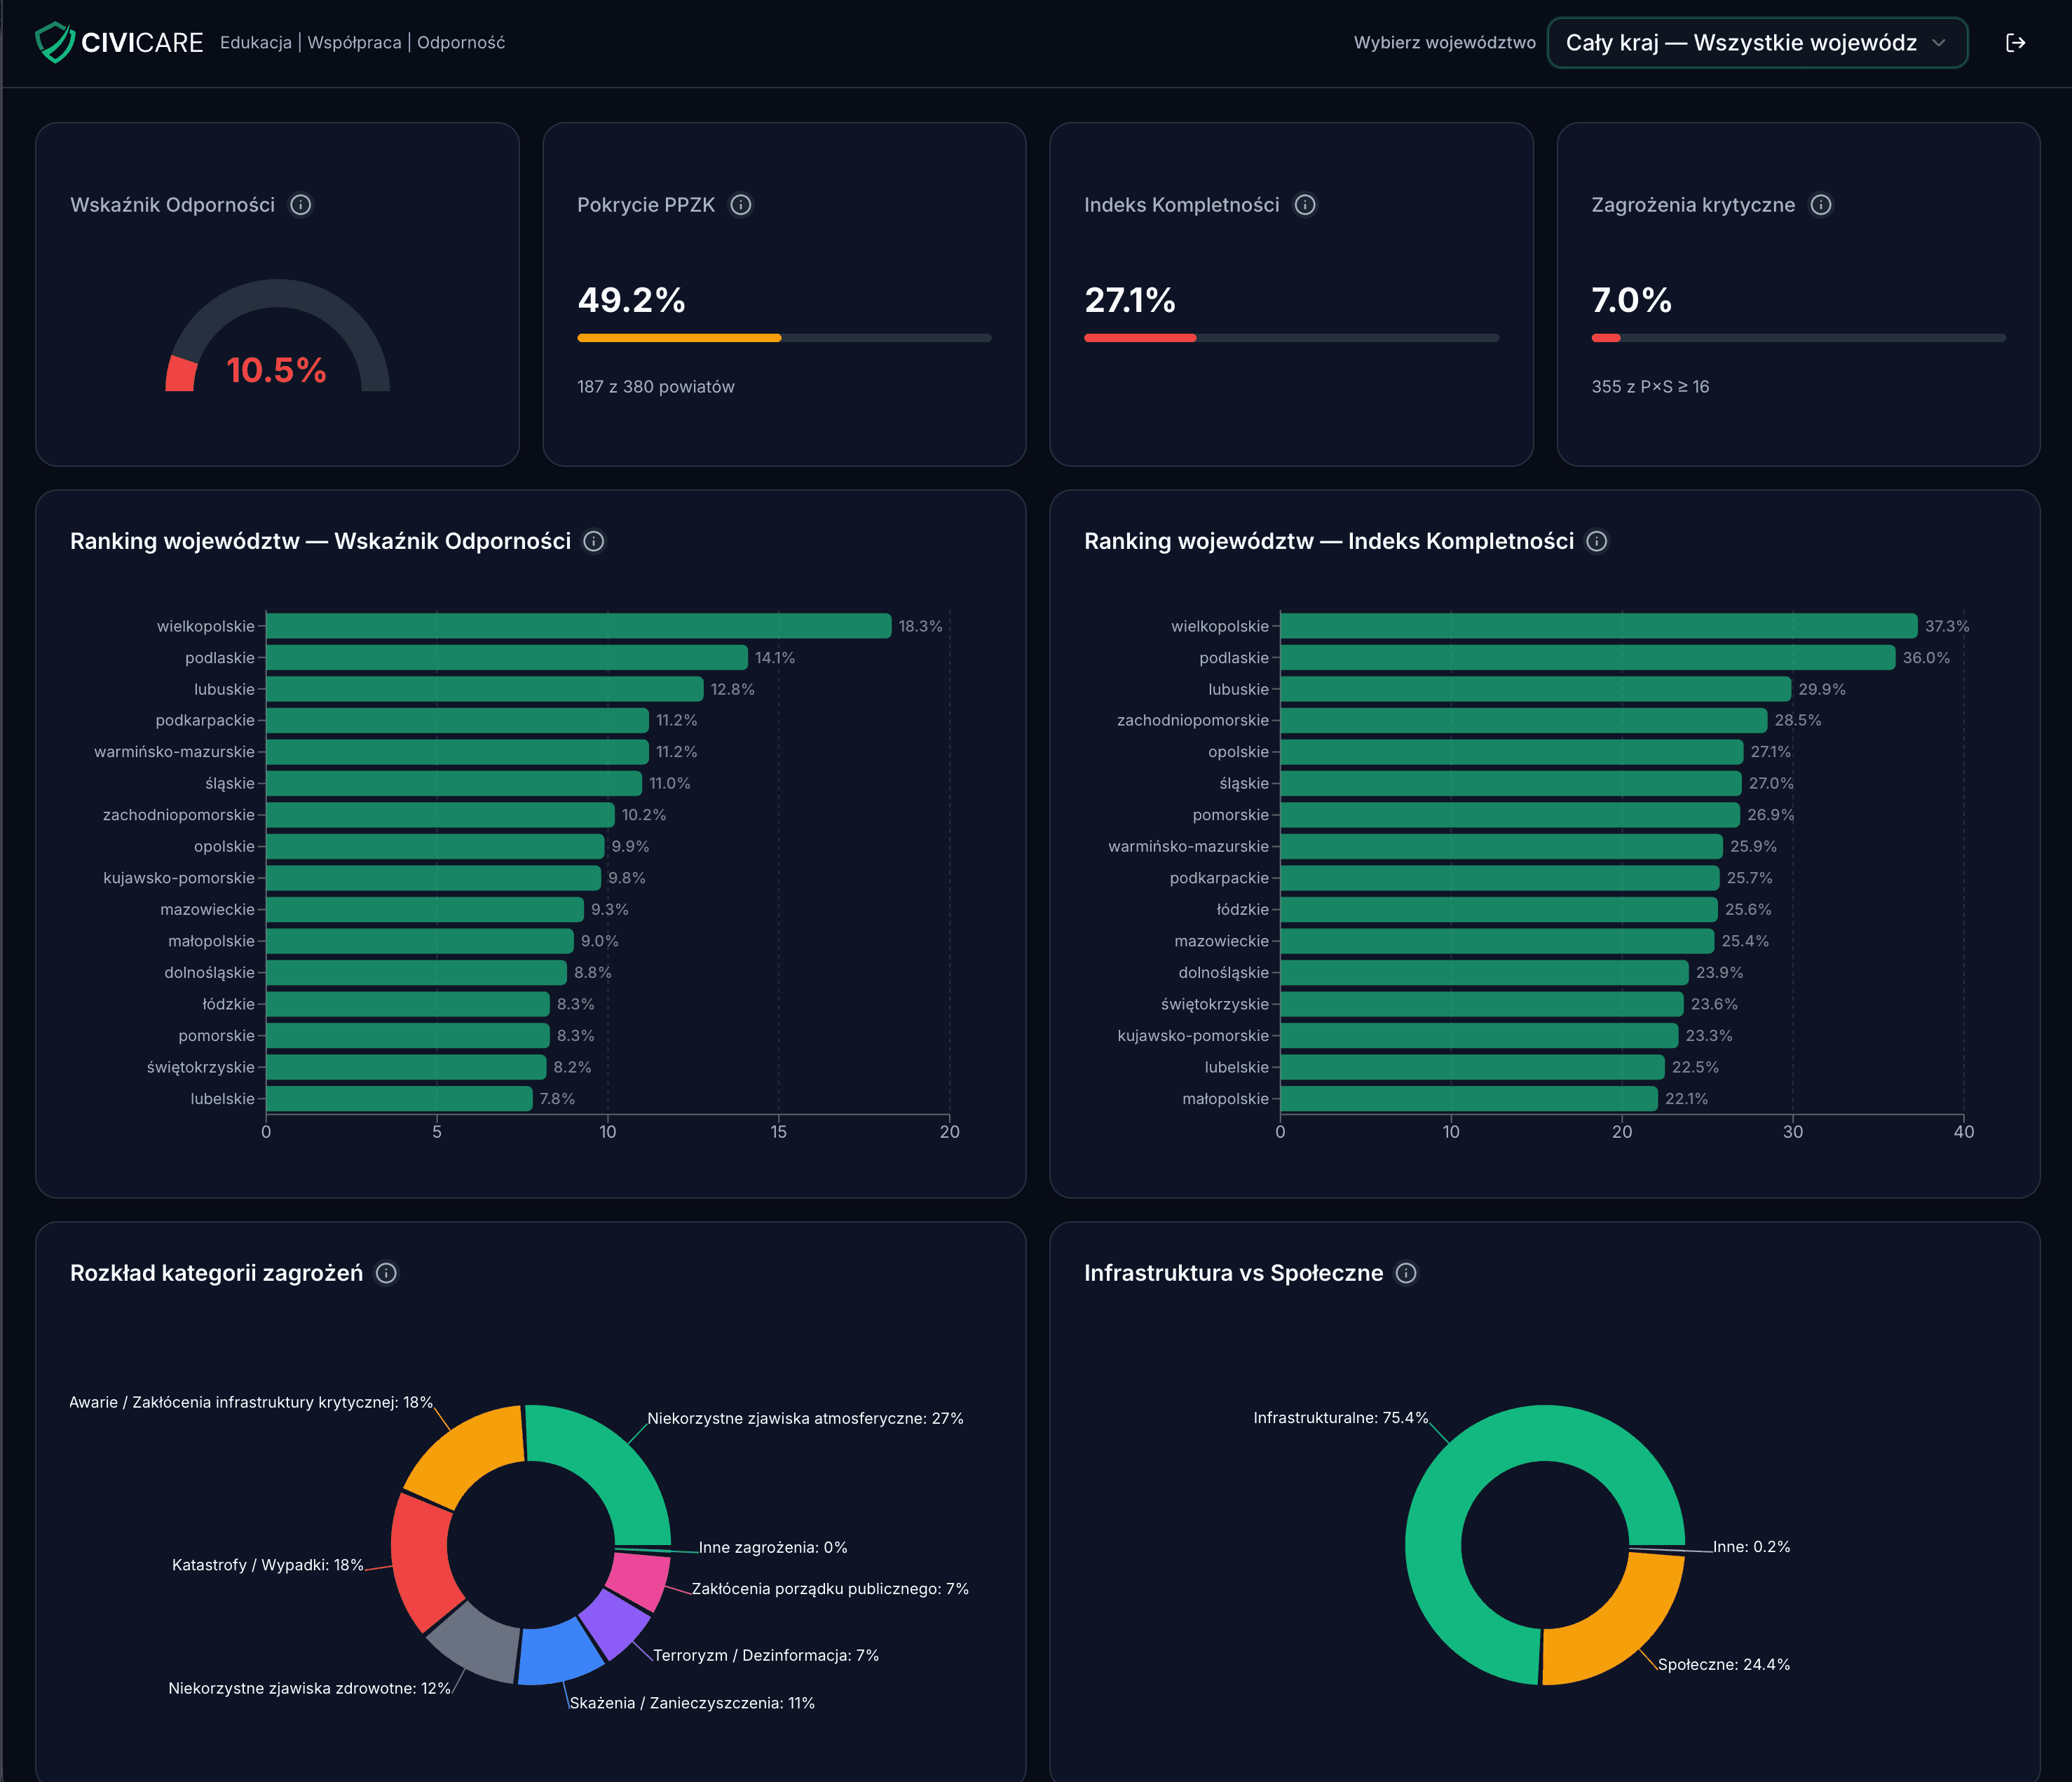Viewport: 2072px width, 1782px height.
Task: Click the Pokrycie PPZK progress bar
Action: point(784,338)
